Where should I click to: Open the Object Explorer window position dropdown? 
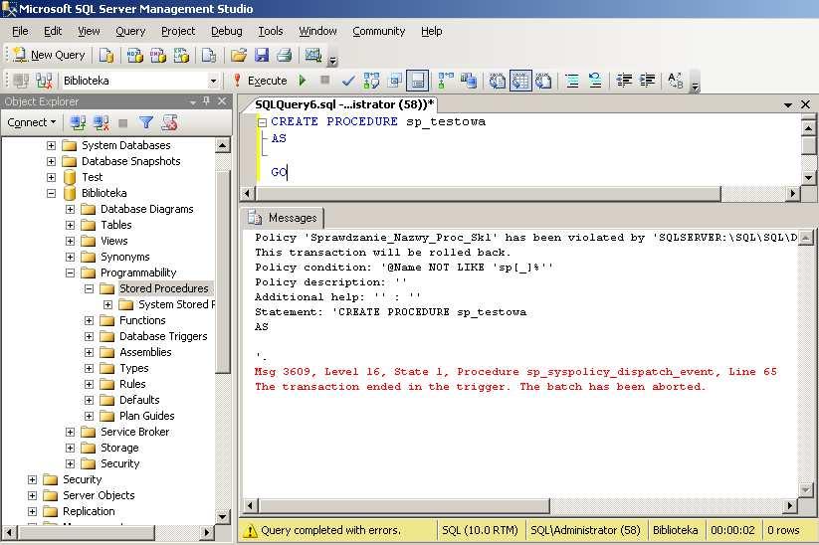[x=193, y=102]
